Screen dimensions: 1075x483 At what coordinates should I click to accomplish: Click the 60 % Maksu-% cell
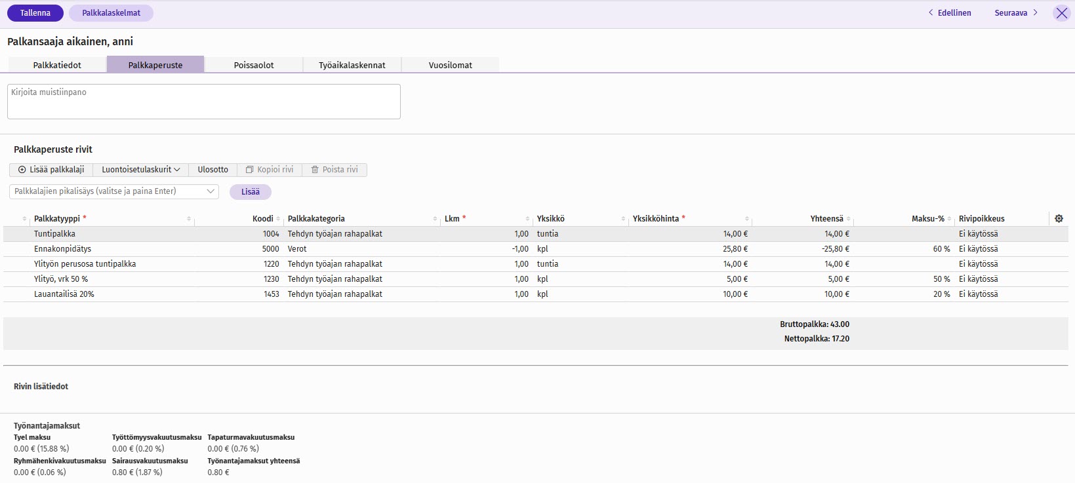[x=941, y=249]
